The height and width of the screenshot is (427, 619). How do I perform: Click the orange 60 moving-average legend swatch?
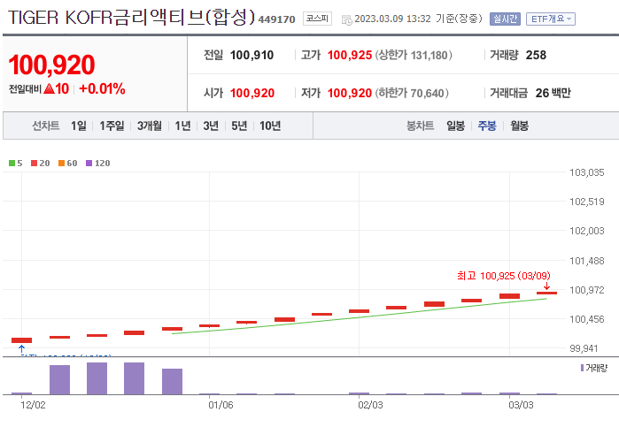pos(62,163)
